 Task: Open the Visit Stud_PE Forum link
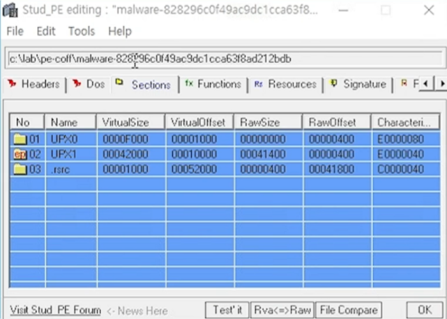point(56,310)
